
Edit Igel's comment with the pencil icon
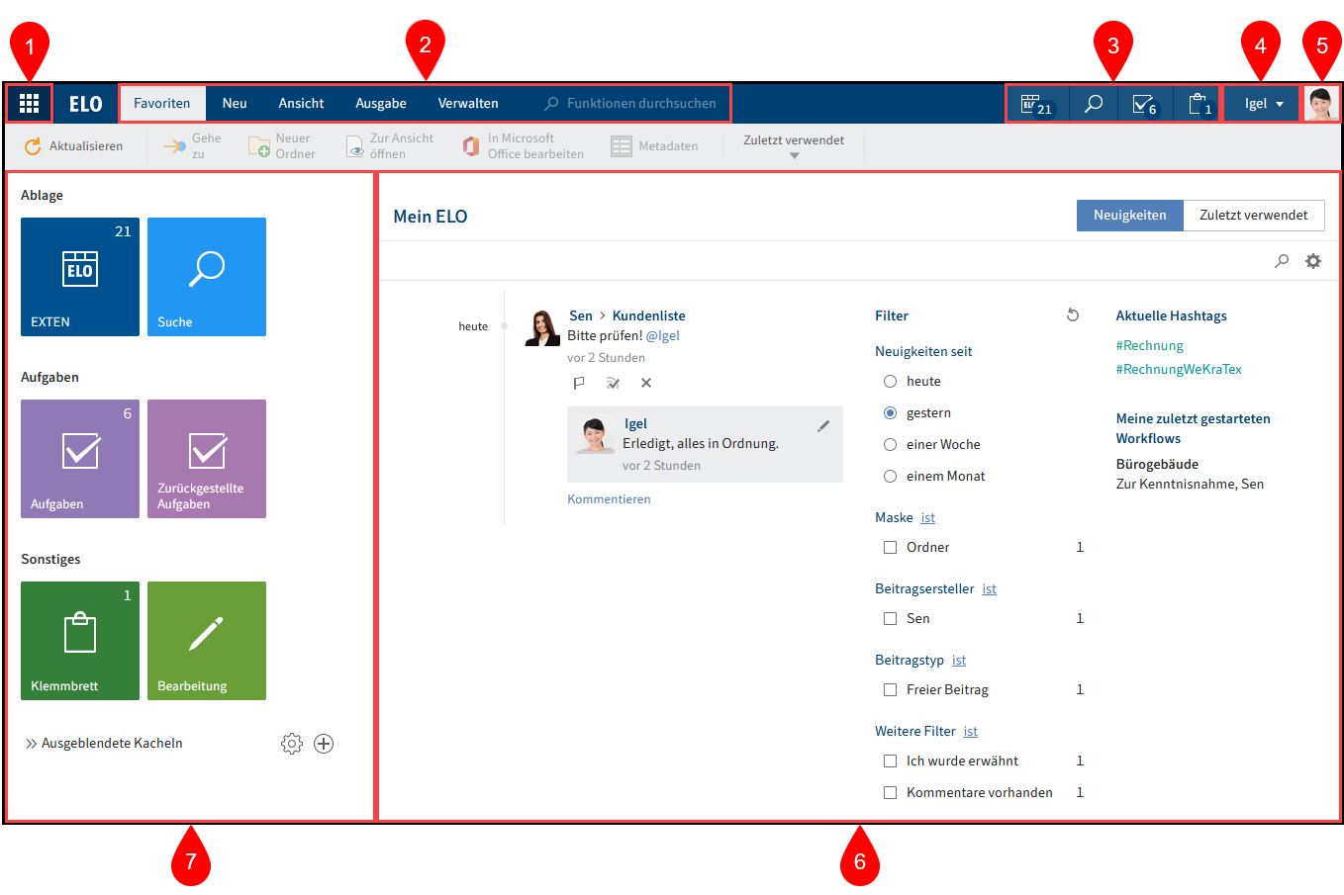pyautogui.click(x=823, y=426)
